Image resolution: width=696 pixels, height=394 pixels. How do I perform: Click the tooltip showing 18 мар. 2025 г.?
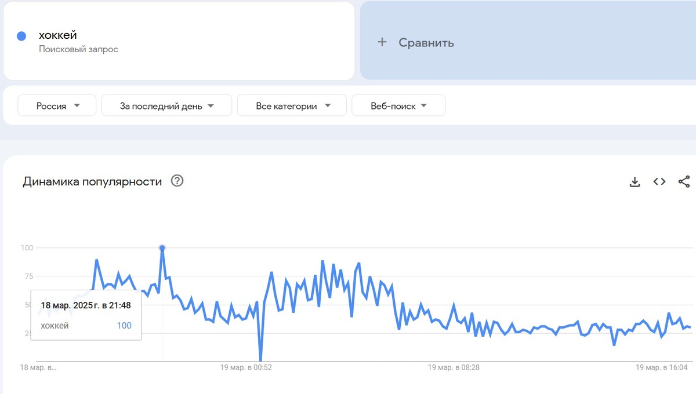pyautogui.click(x=86, y=315)
